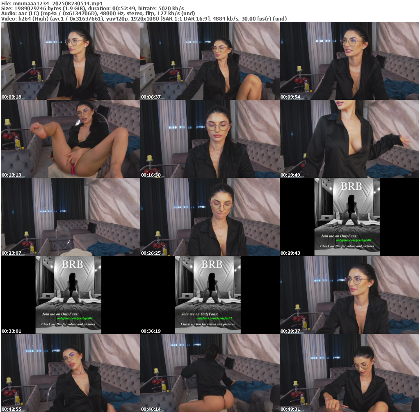Select the BRB frame at 00:36:19

pos(210,295)
